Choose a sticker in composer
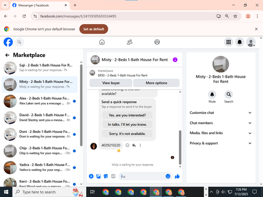 coord(106,176)
